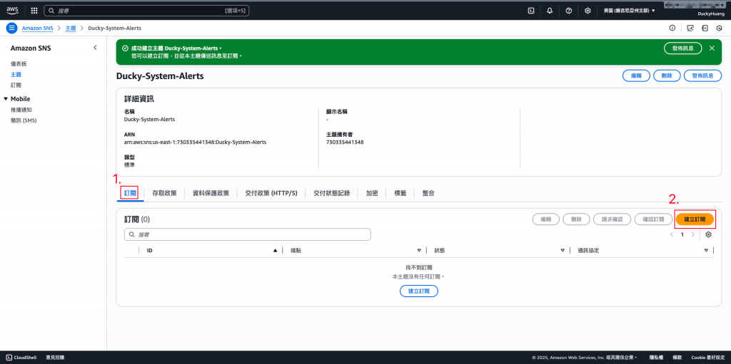Click the 編輯 button for the topic

(x=636, y=76)
